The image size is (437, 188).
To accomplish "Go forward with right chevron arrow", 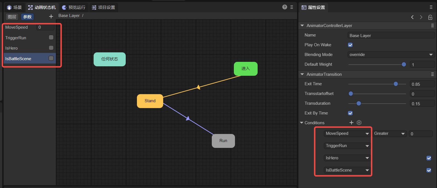I will (421, 17).
